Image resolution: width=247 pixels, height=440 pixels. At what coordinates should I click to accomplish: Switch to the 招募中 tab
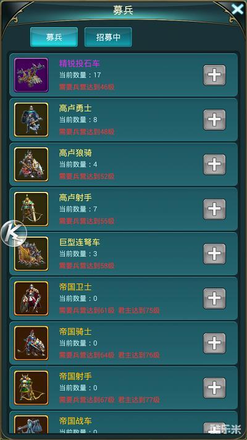pos(108,37)
